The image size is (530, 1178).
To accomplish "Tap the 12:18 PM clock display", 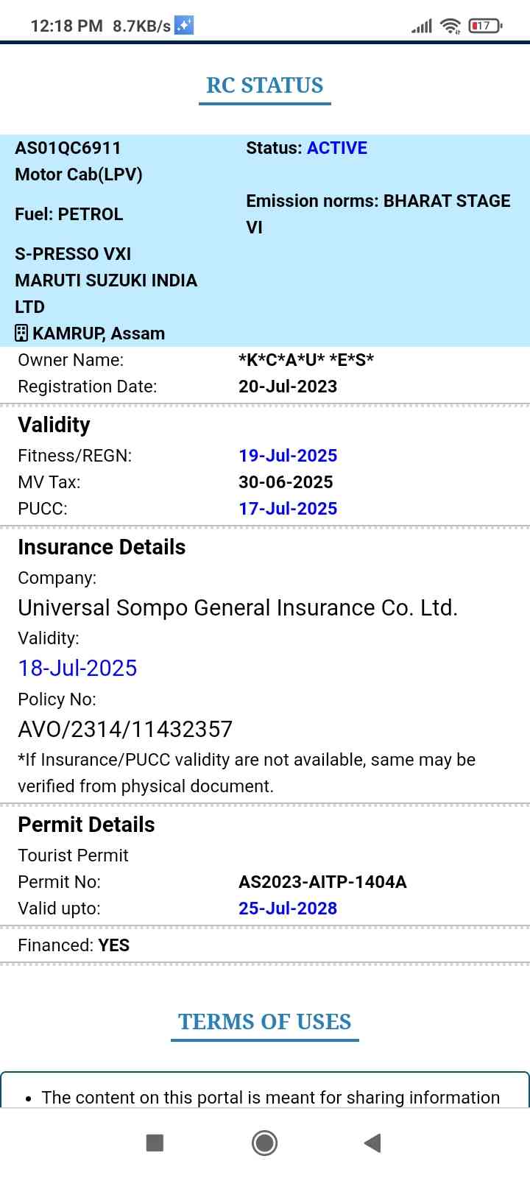I will click(66, 26).
